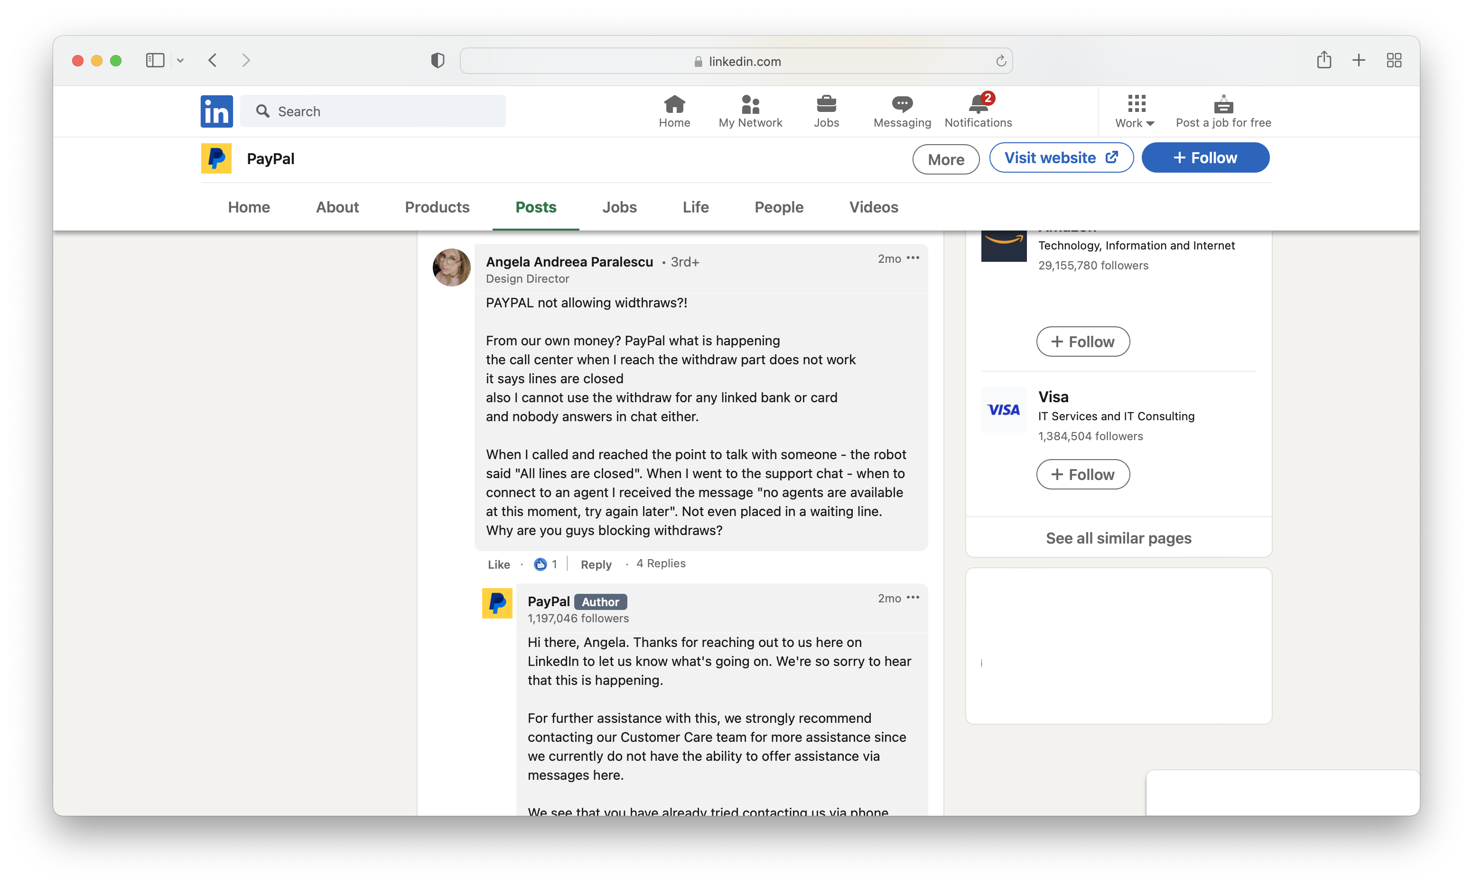
Task: Open options menu on Angela's comment
Action: pos(913,258)
